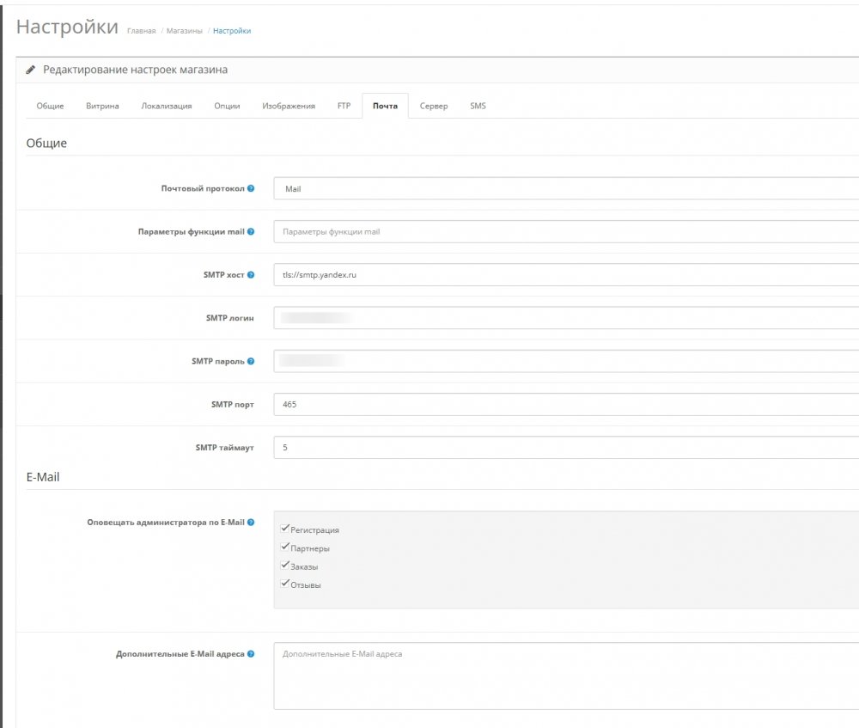Open the Опции tab
The height and width of the screenshot is (728, 859).
point(227,106)
